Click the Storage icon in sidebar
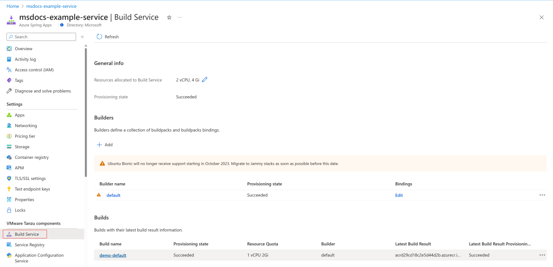The image size is (553, 267). click(9, 147)
